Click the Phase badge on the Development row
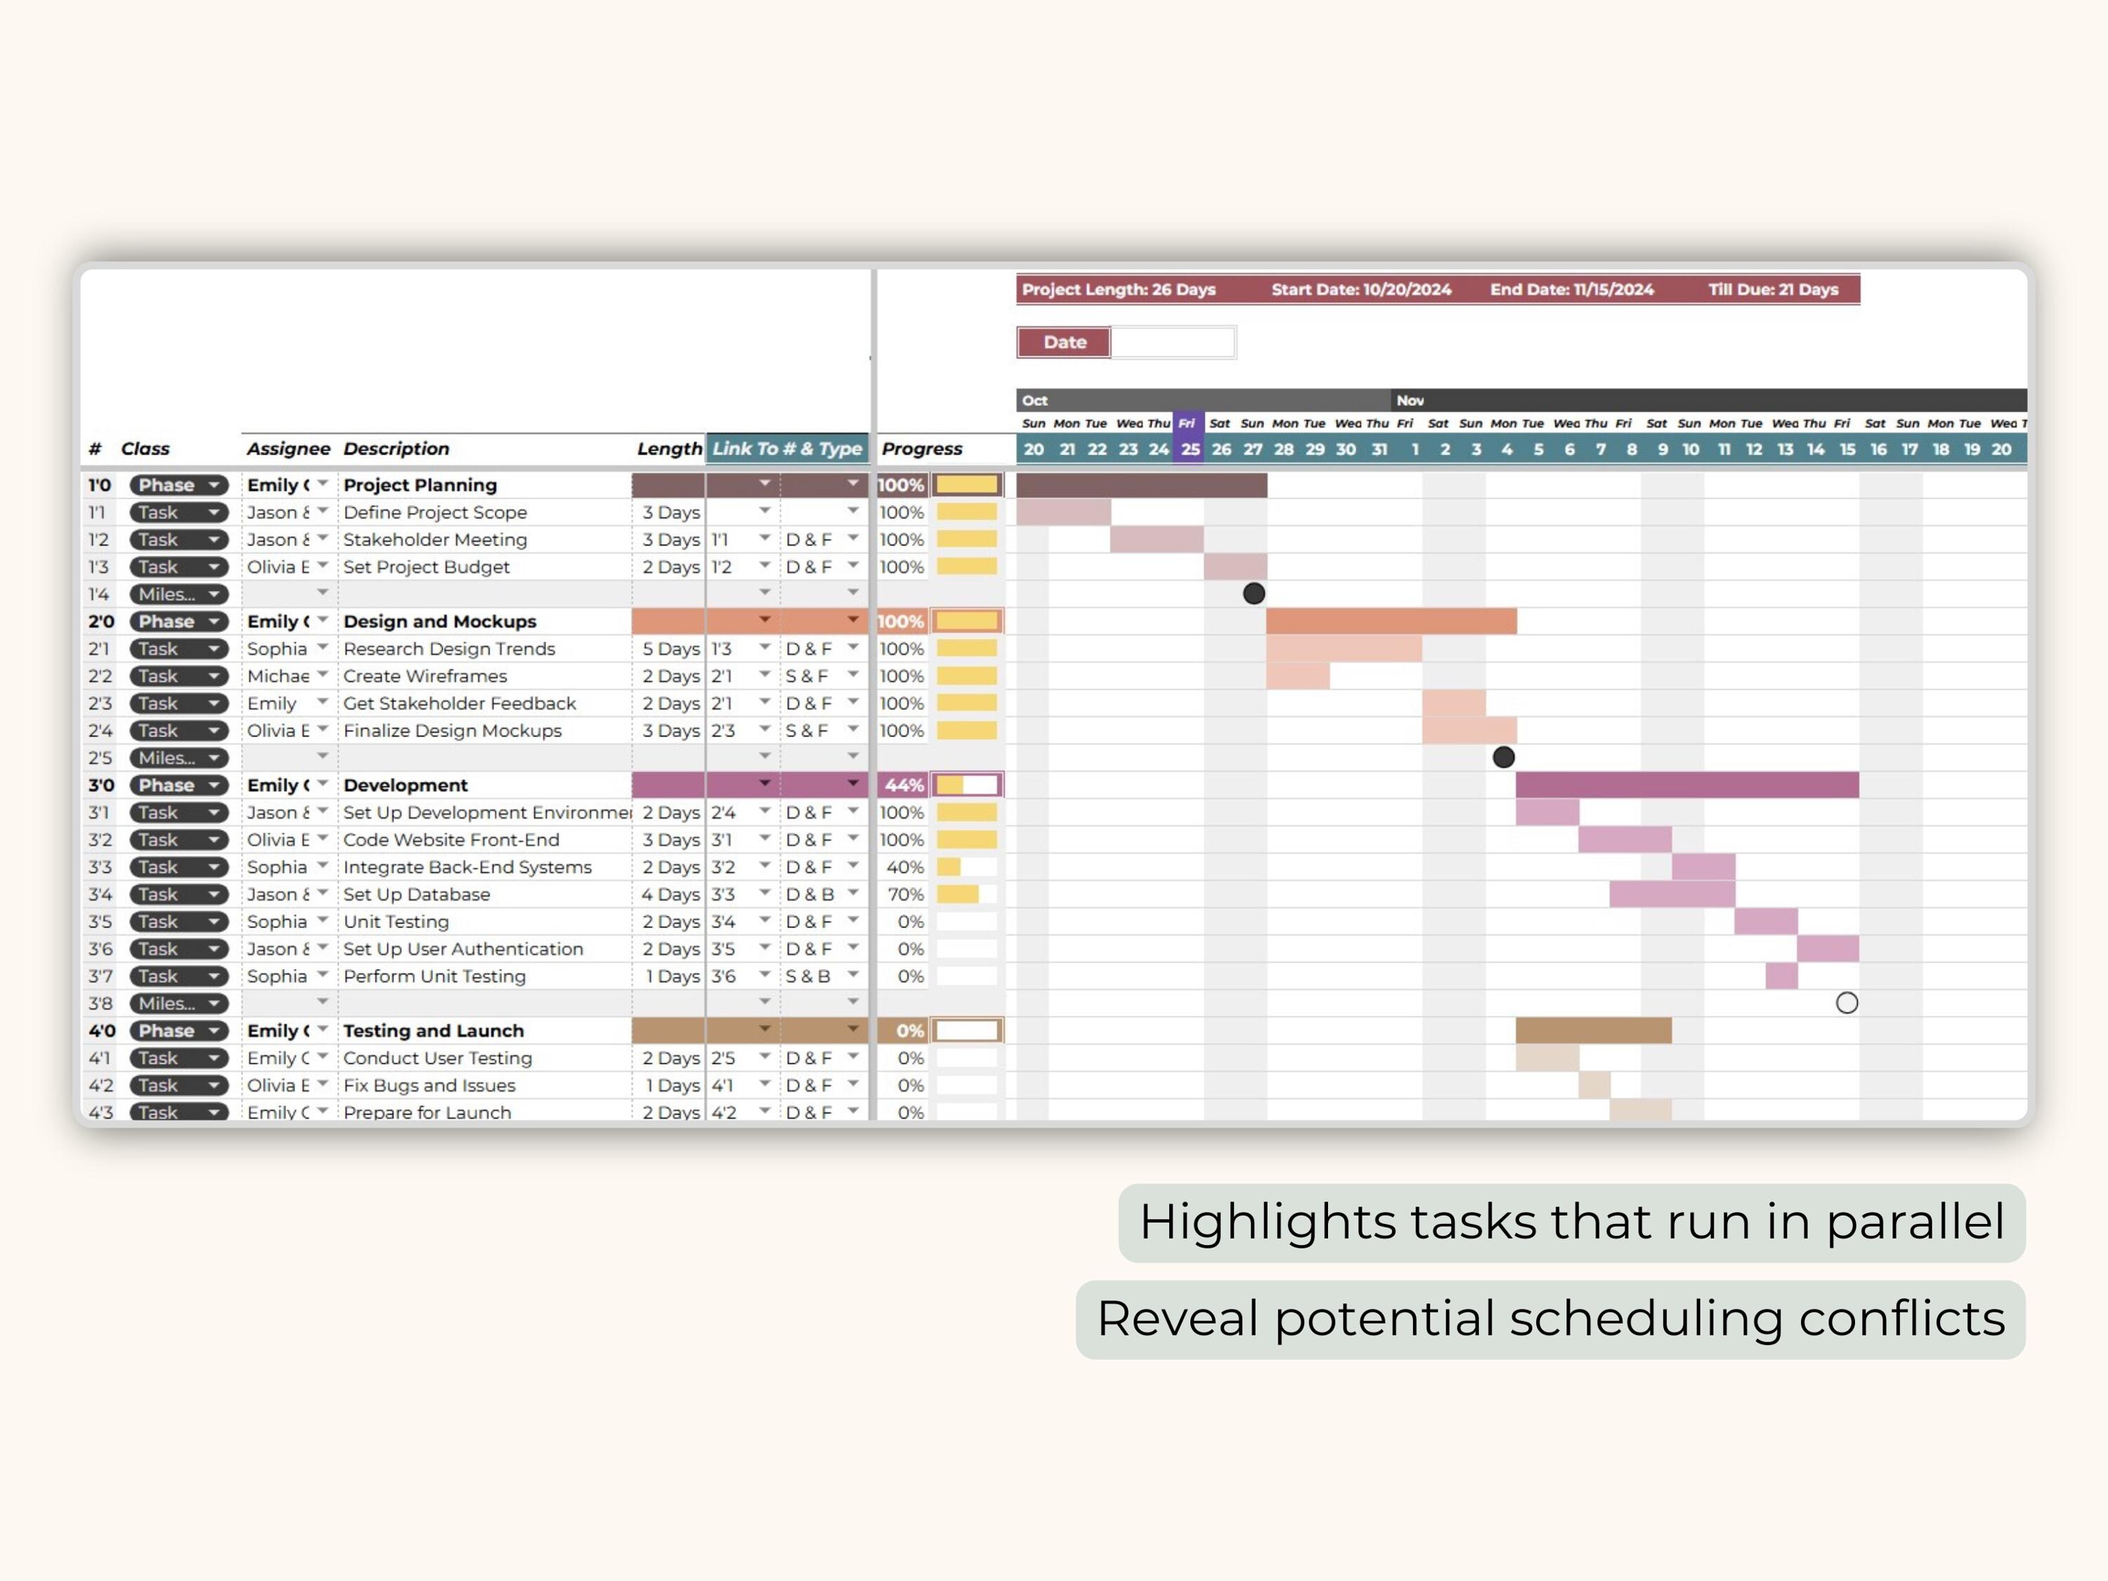 [176, 784]
